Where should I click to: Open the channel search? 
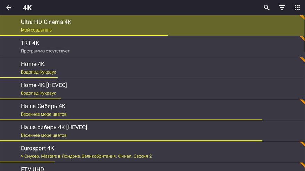coord(267,8)
